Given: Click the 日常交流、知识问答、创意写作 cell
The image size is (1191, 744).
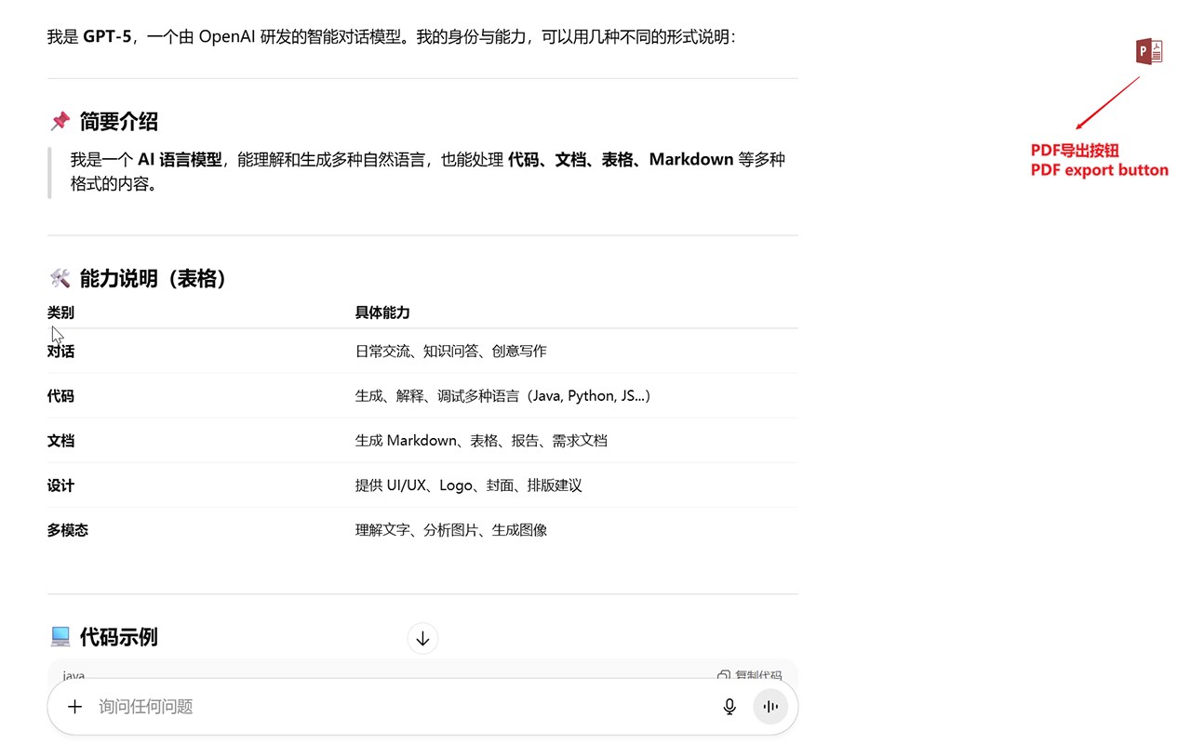Looking at the screenshot, I should click(x=451, y=352).
